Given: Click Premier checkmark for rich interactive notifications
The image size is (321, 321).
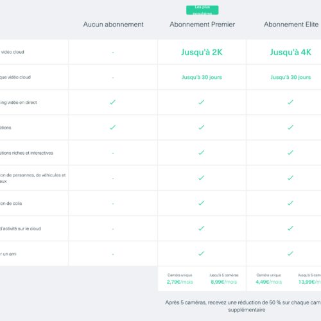Looking at the screenshot, I should (202, 153).
